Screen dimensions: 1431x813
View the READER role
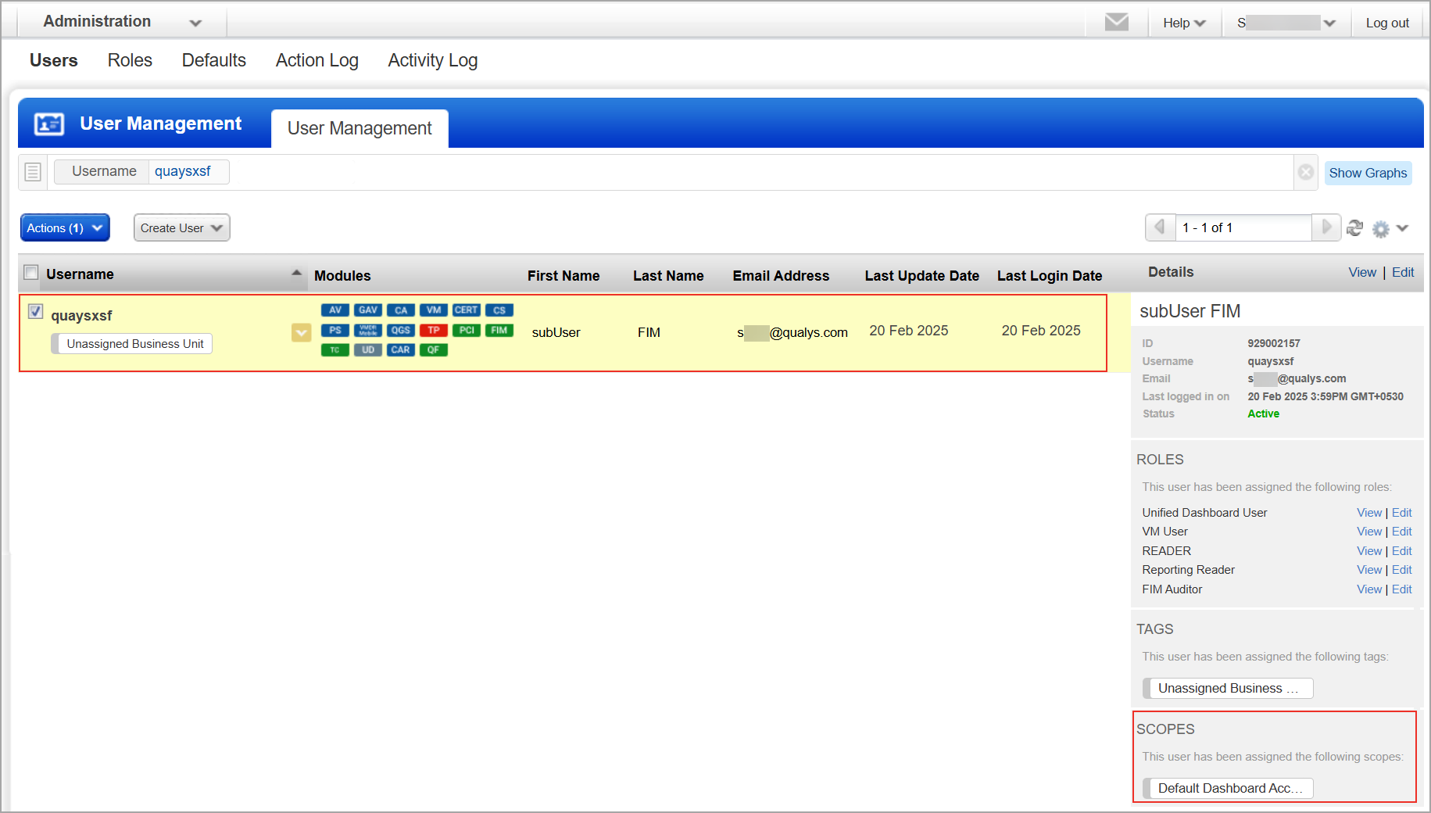click(1369, 551)
